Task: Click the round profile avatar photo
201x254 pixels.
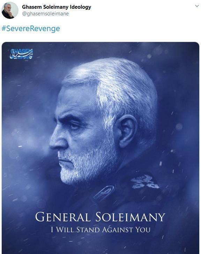Action: 10,10
